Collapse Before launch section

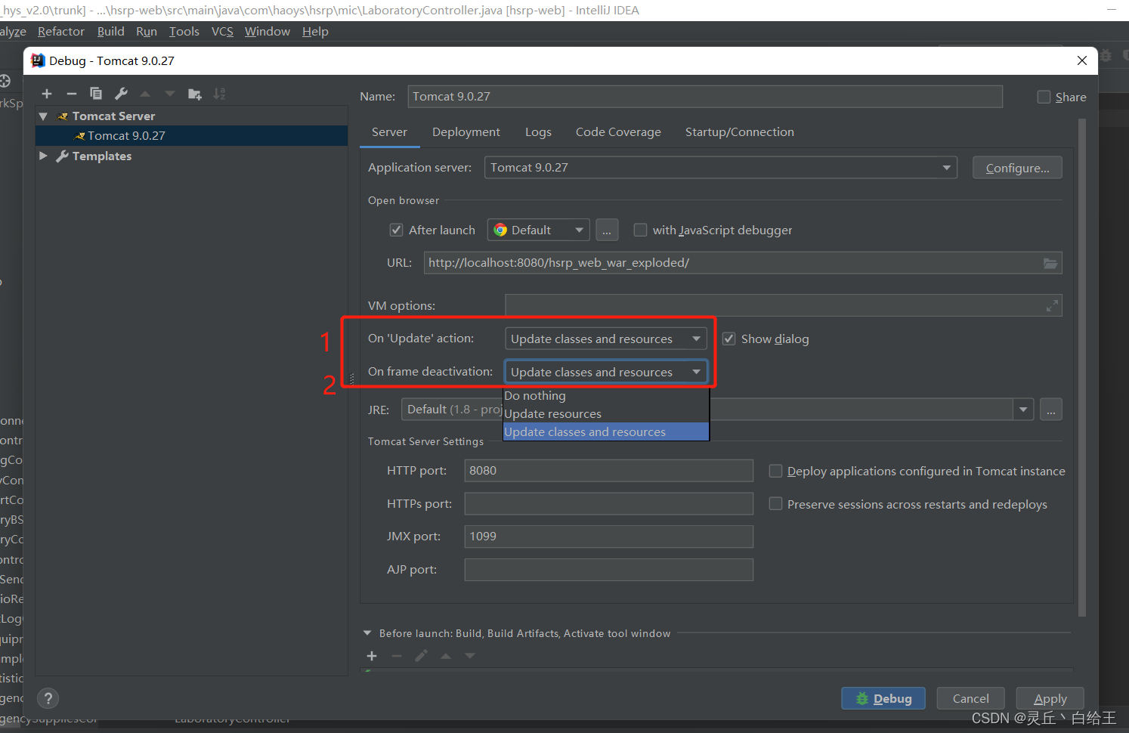coord(367,633)
